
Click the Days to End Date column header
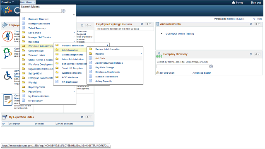(64, 124)
